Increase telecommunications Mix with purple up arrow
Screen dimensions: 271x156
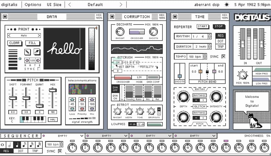point(92,100)
